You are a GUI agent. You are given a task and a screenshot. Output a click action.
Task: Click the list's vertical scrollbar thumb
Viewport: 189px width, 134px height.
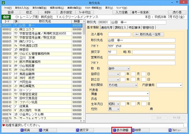pyautogui.click(x=84, y=29)
